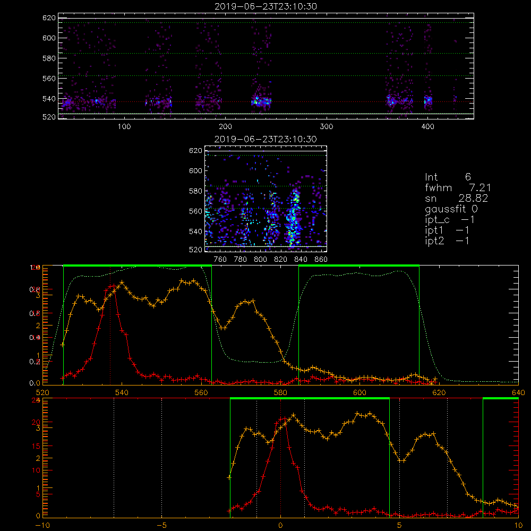
Task: Click x-axis label 100 of top plot
Action: coord(124,127)
